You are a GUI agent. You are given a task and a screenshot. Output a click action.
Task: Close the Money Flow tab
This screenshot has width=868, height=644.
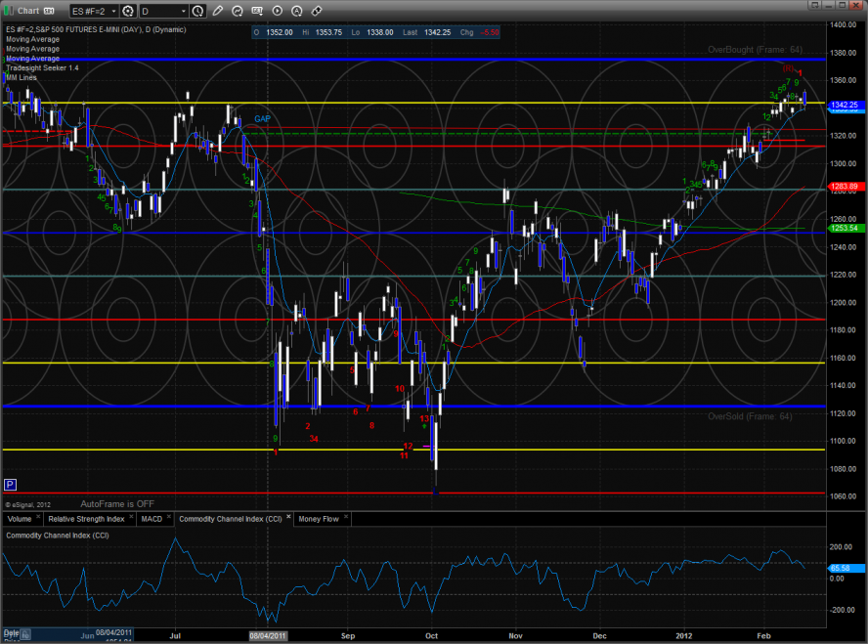tap(346, 517)
